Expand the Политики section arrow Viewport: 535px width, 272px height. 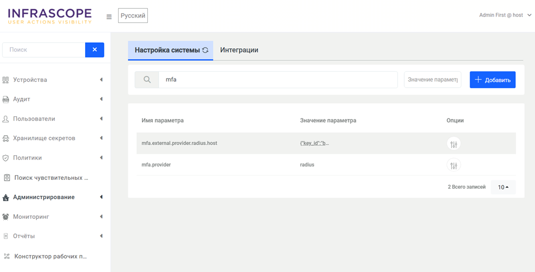coord(101,158)
